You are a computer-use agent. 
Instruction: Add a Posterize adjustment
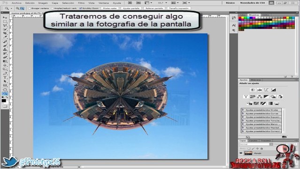[x=256, y=103]
